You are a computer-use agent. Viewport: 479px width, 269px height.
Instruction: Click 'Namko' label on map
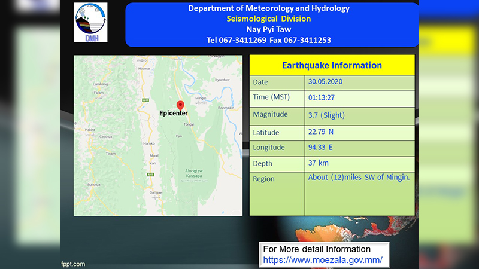pyautogui.click(x=149, y=143)
